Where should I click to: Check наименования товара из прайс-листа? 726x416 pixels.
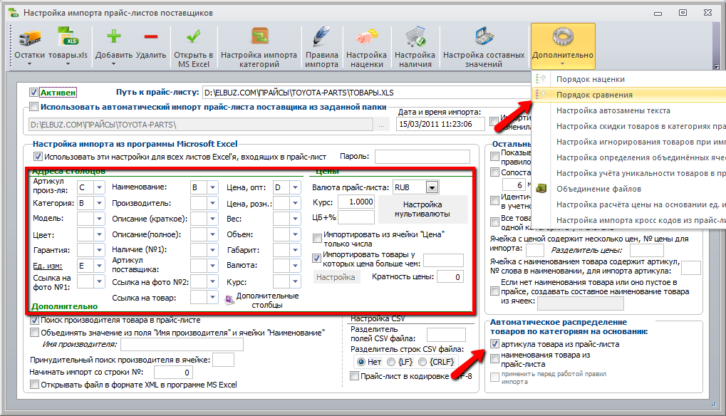click(494, 358)
